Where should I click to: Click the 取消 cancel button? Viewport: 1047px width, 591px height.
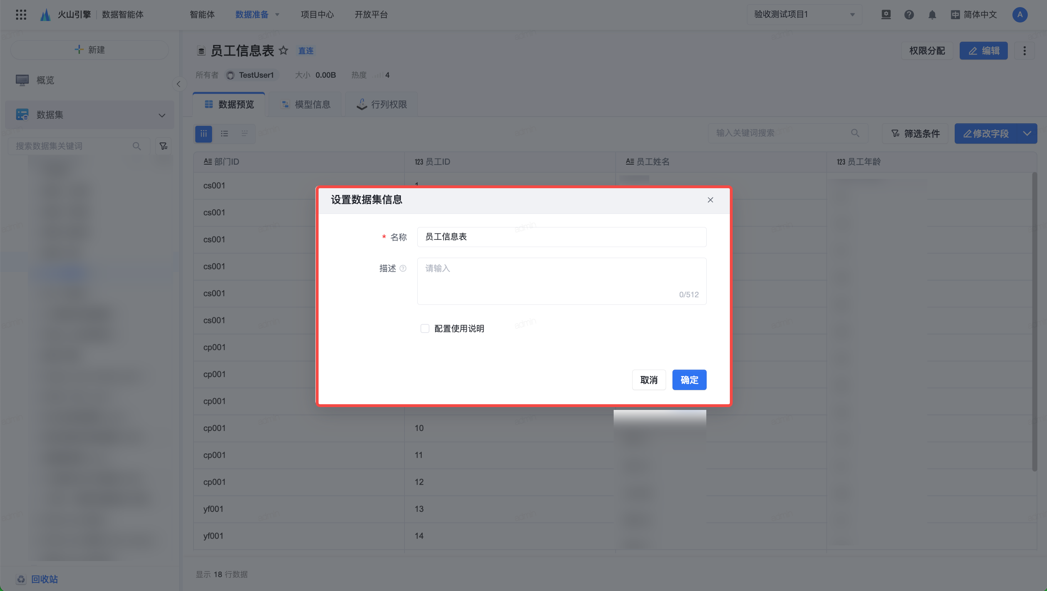click(x=649, y=380)
